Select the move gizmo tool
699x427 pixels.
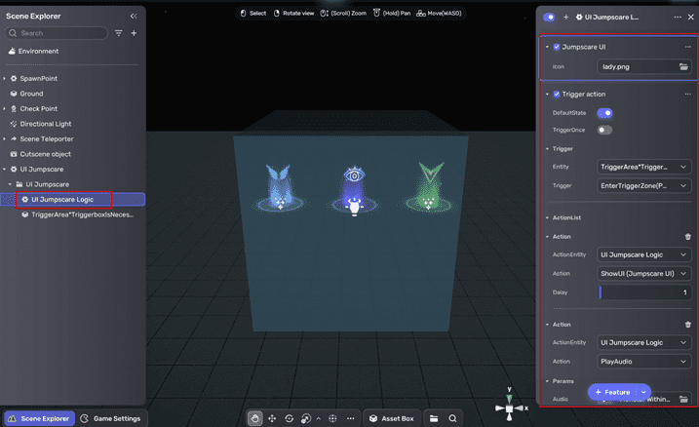[x=272, y=418]
